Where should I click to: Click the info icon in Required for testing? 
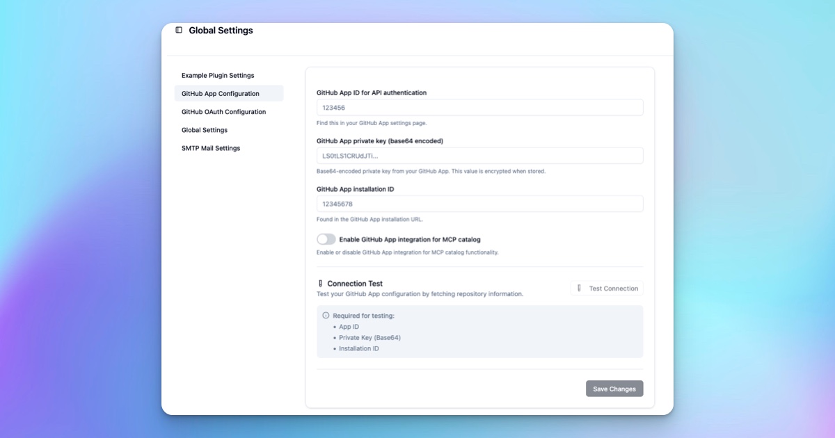(326, 316)
